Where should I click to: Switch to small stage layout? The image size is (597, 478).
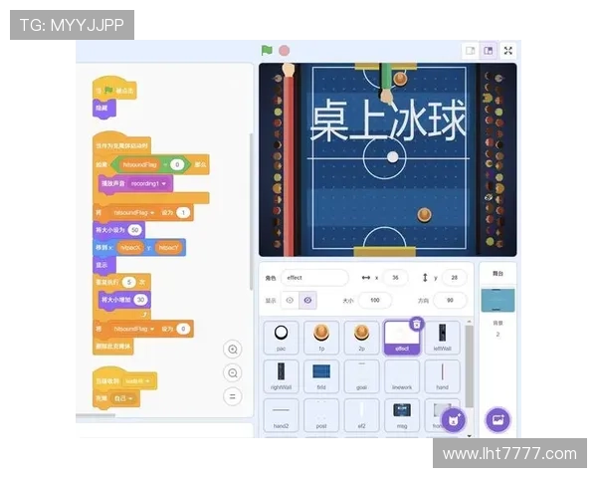(x=471, y=51)
